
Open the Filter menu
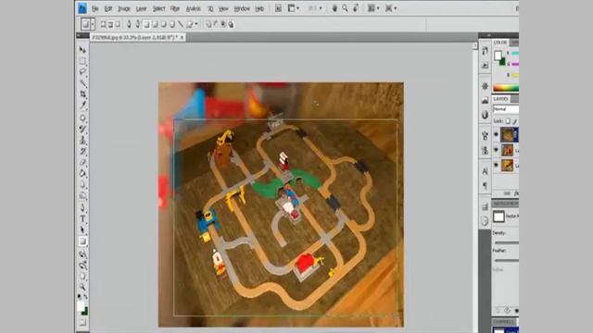[175, 8]
